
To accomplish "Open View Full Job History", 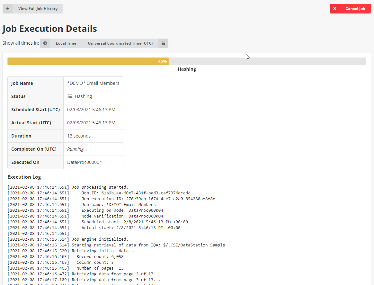I will point(38,9).
